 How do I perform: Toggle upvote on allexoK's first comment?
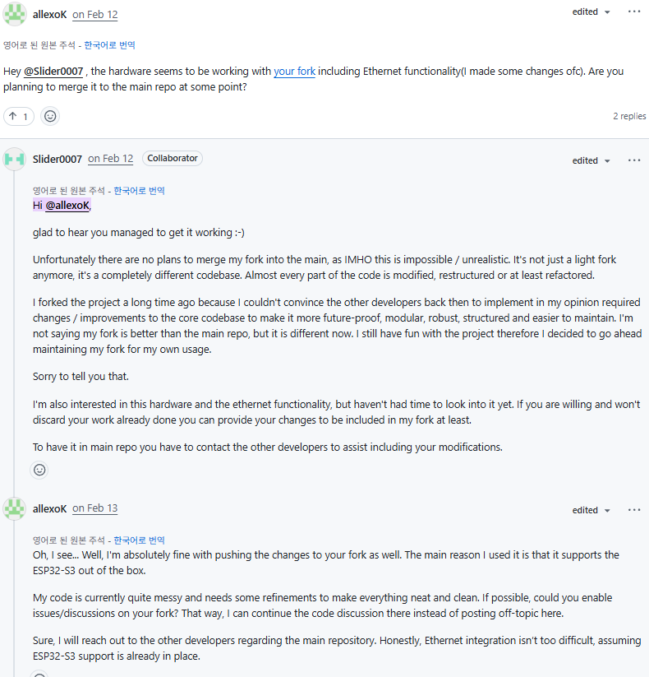click(x=18, y=116)
